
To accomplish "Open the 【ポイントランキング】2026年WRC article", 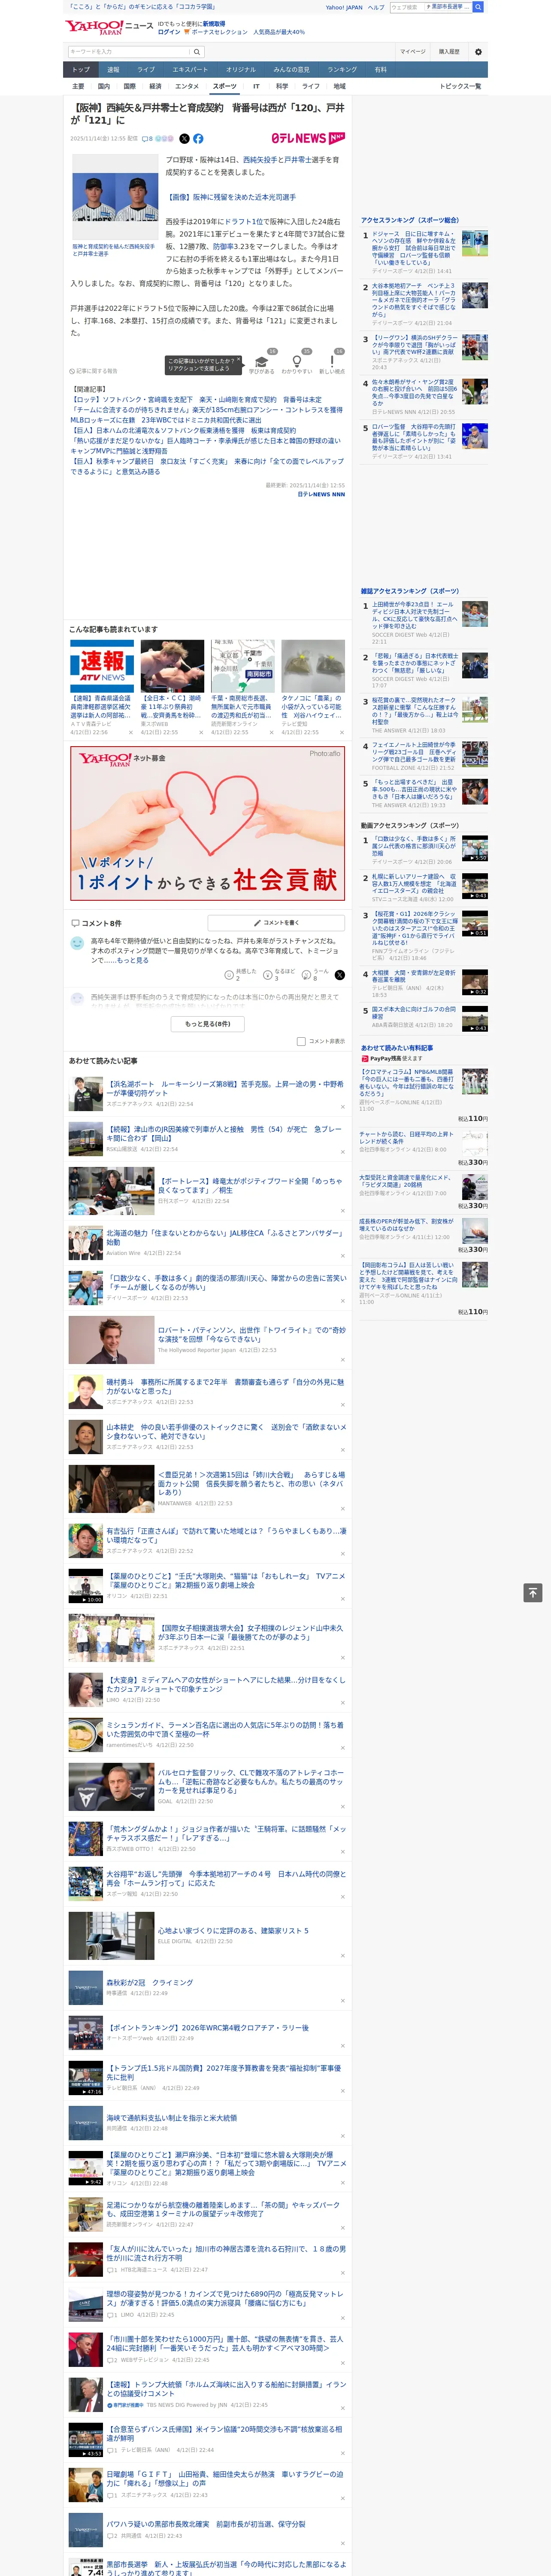I will [x=208, y=2028].
